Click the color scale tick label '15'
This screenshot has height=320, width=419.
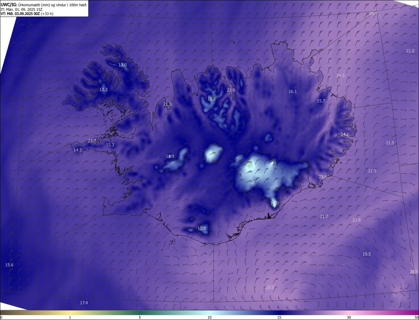pyautogui.click(x=279, y=317)
